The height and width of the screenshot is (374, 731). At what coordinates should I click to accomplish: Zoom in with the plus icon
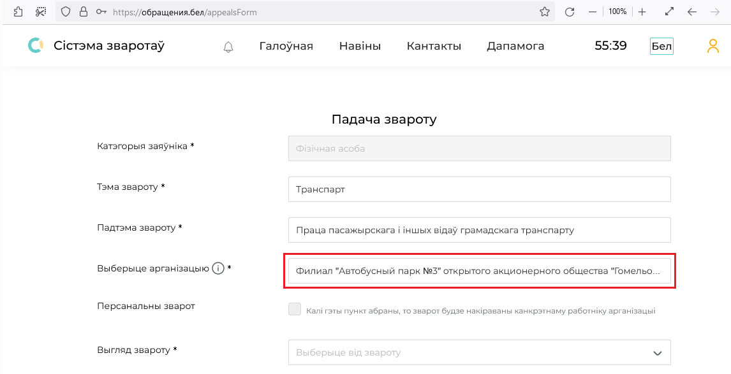click(642, 11)
